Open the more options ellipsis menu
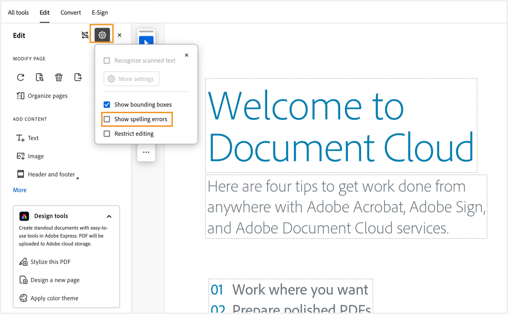The height and width of the screenshot is (314, 508). pyautogui.click(x=146, y=152)
